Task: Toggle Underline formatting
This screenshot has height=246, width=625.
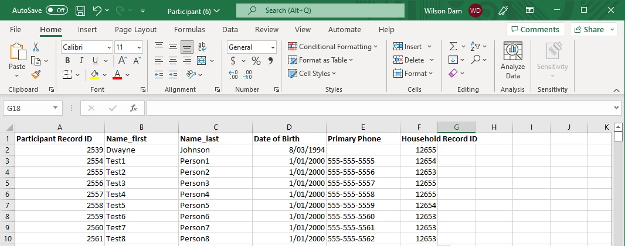Action: click(x=95, y=60)
